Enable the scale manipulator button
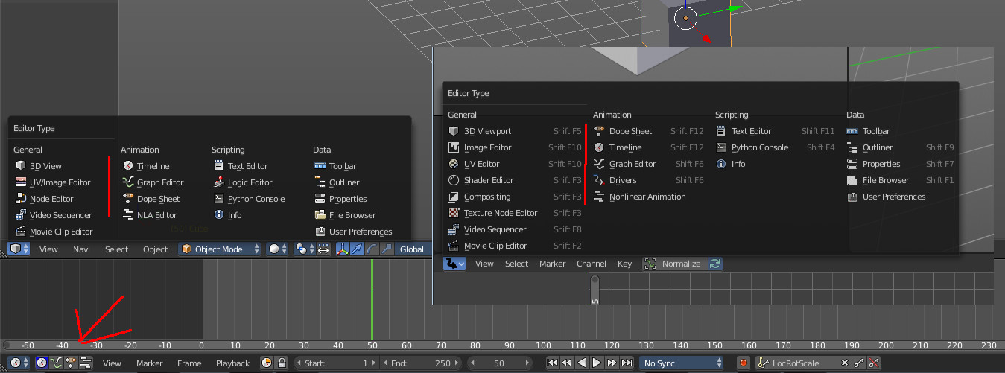This screenshot has width=1005, height=373. 387,249
